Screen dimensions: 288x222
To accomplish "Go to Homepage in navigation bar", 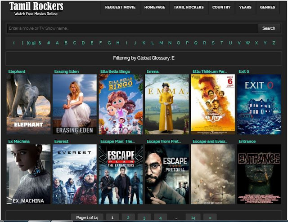I will click(155, 7).
